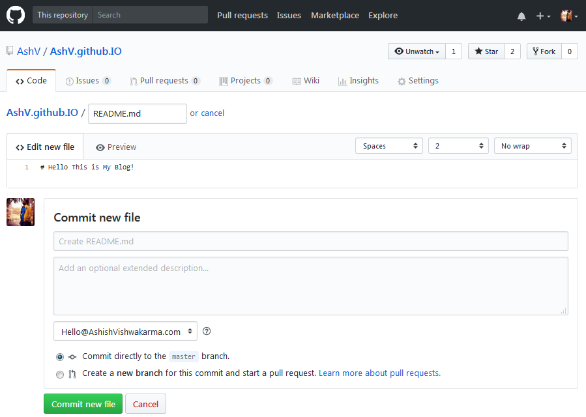Click the Star button

coord(486,51)
